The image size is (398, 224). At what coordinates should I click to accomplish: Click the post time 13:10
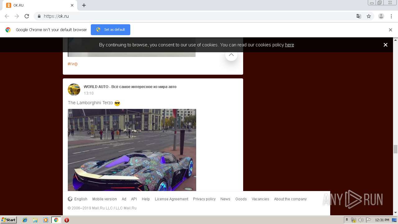point(89,93)
